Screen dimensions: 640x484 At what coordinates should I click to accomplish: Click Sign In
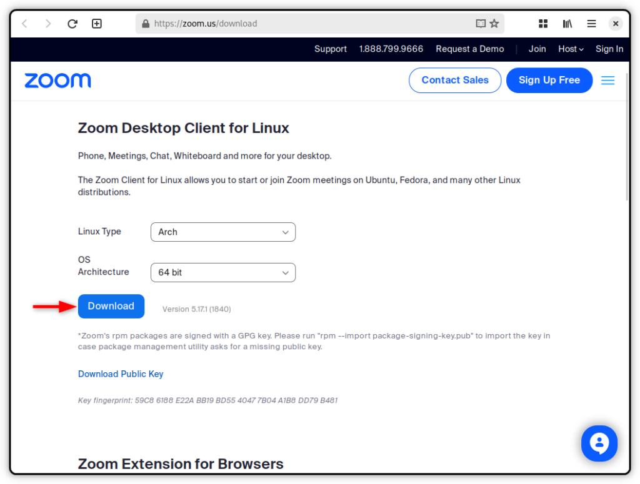point(609,49)
